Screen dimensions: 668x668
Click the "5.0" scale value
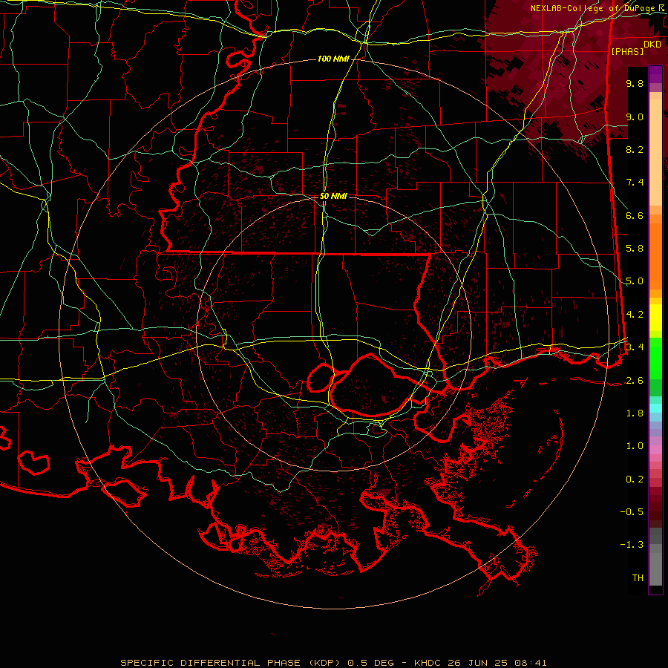(635, 281)
